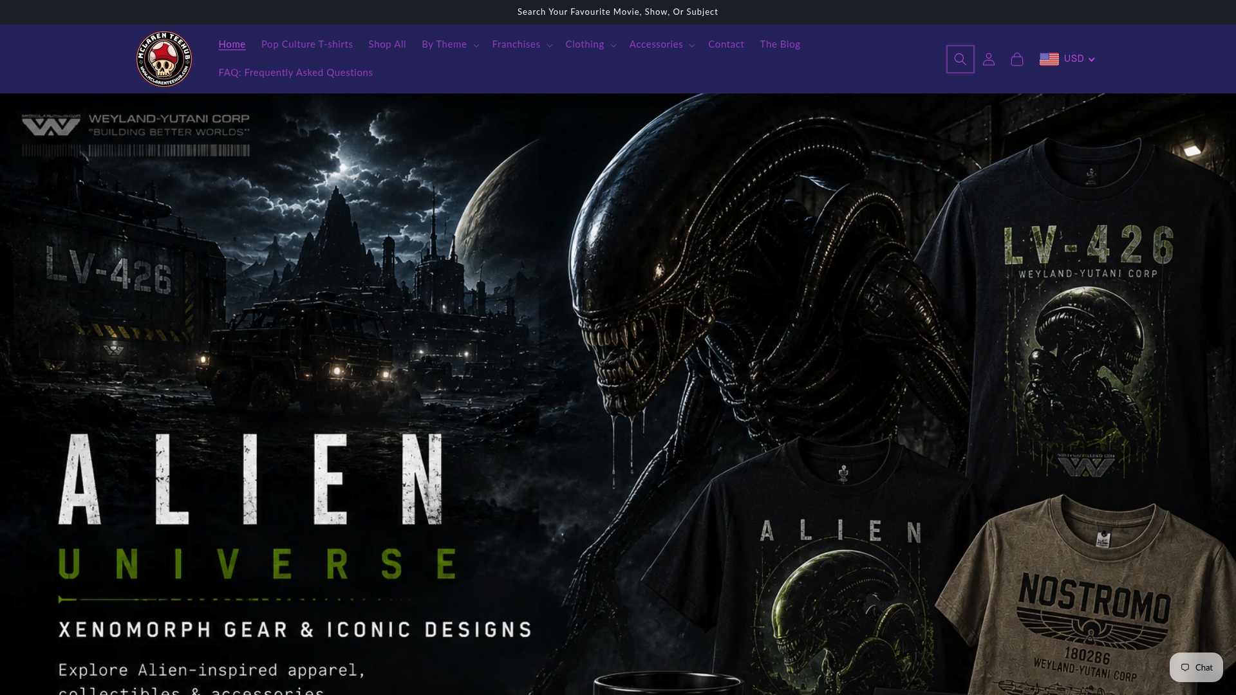Image resolution: width=1236 pixels, height=695 pixels.
Task: Click the top announcement bar text
Action: [x=617, y=12]
